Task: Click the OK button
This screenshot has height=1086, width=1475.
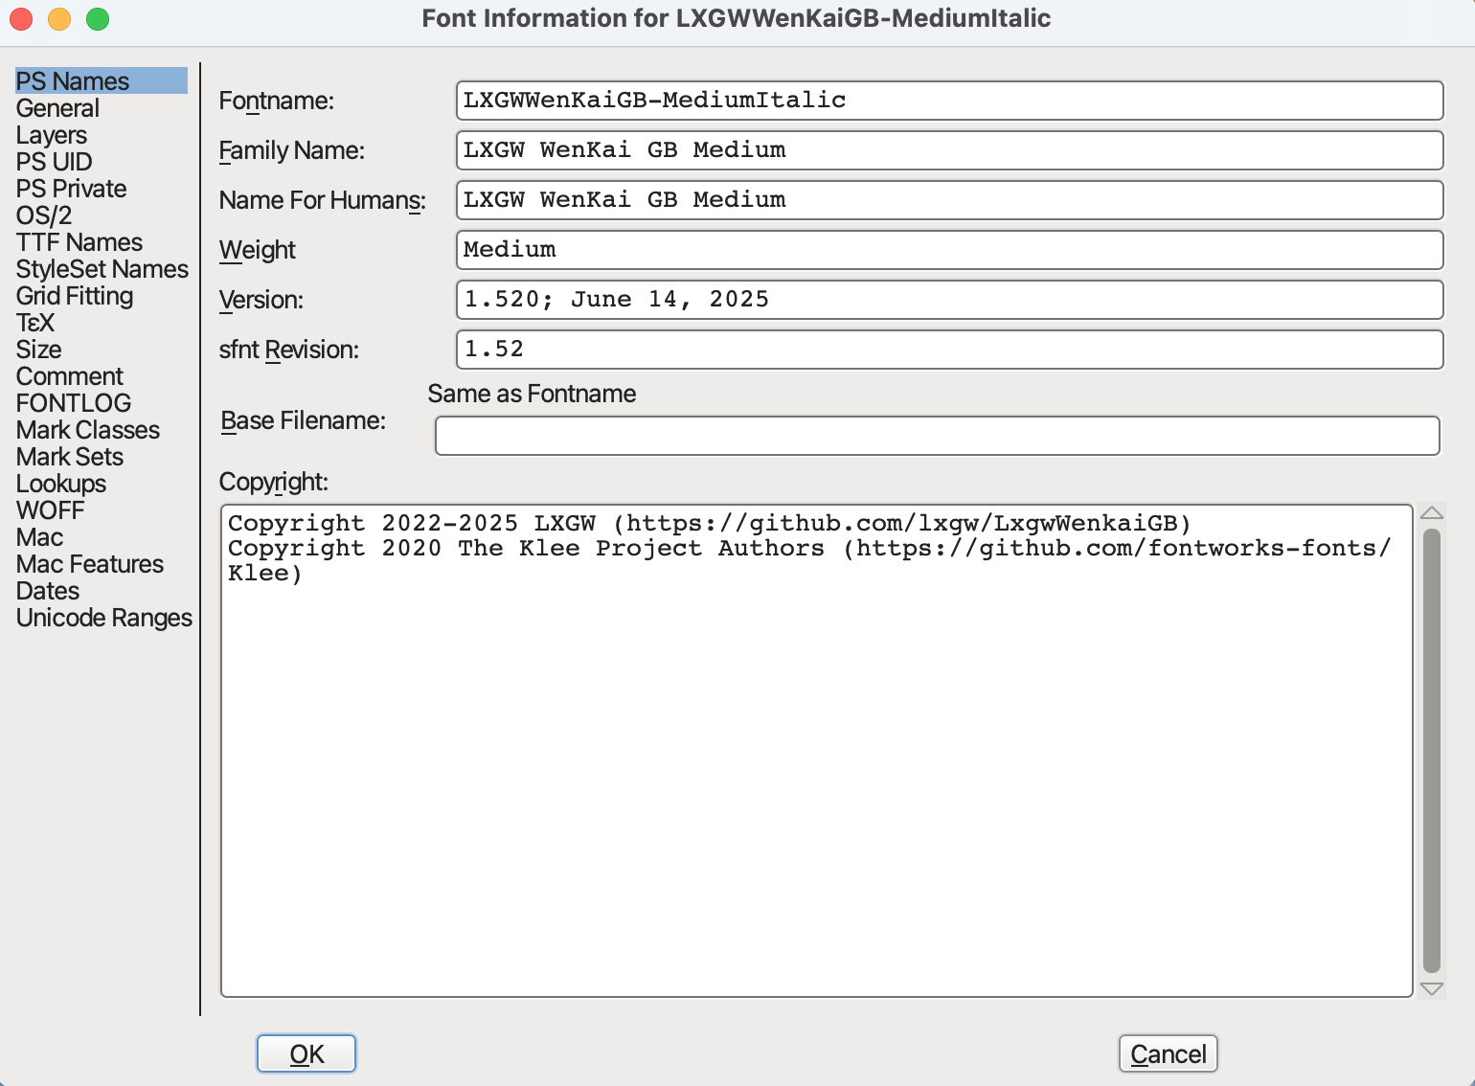Action: tap(306, 1053)
